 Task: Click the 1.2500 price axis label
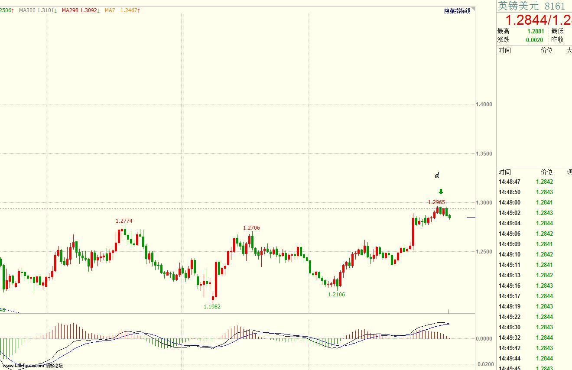click(484, 251)
